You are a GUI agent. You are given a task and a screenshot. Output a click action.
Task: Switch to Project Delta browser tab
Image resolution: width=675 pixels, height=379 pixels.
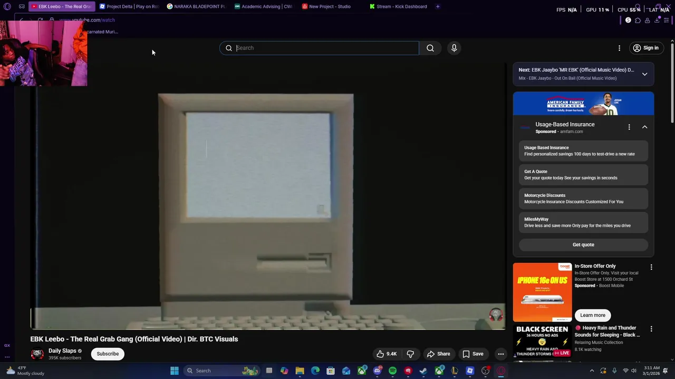coord(129,6)
